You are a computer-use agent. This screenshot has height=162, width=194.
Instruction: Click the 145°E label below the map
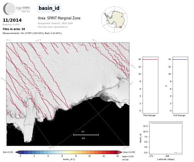(51, 147)
